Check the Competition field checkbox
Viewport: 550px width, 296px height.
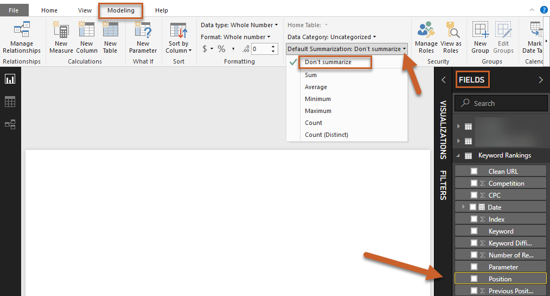(474, 184)
